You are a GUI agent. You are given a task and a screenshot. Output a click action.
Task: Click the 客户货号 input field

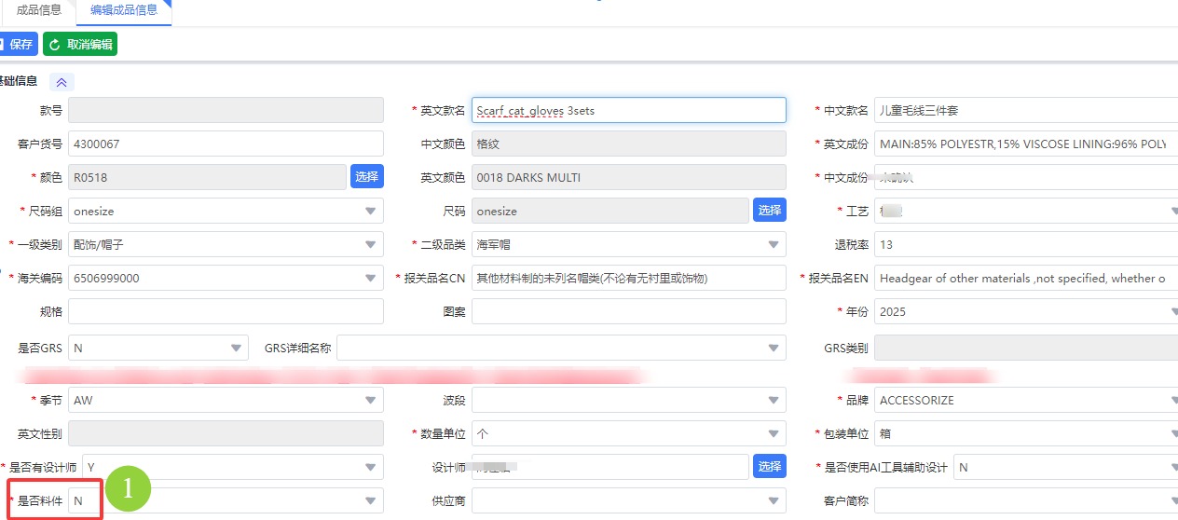pos(226,144)
